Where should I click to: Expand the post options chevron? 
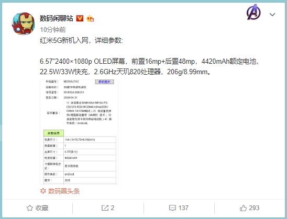pos(272,15)
